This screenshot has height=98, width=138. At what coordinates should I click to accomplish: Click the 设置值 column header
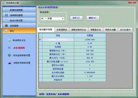point(90,35)
